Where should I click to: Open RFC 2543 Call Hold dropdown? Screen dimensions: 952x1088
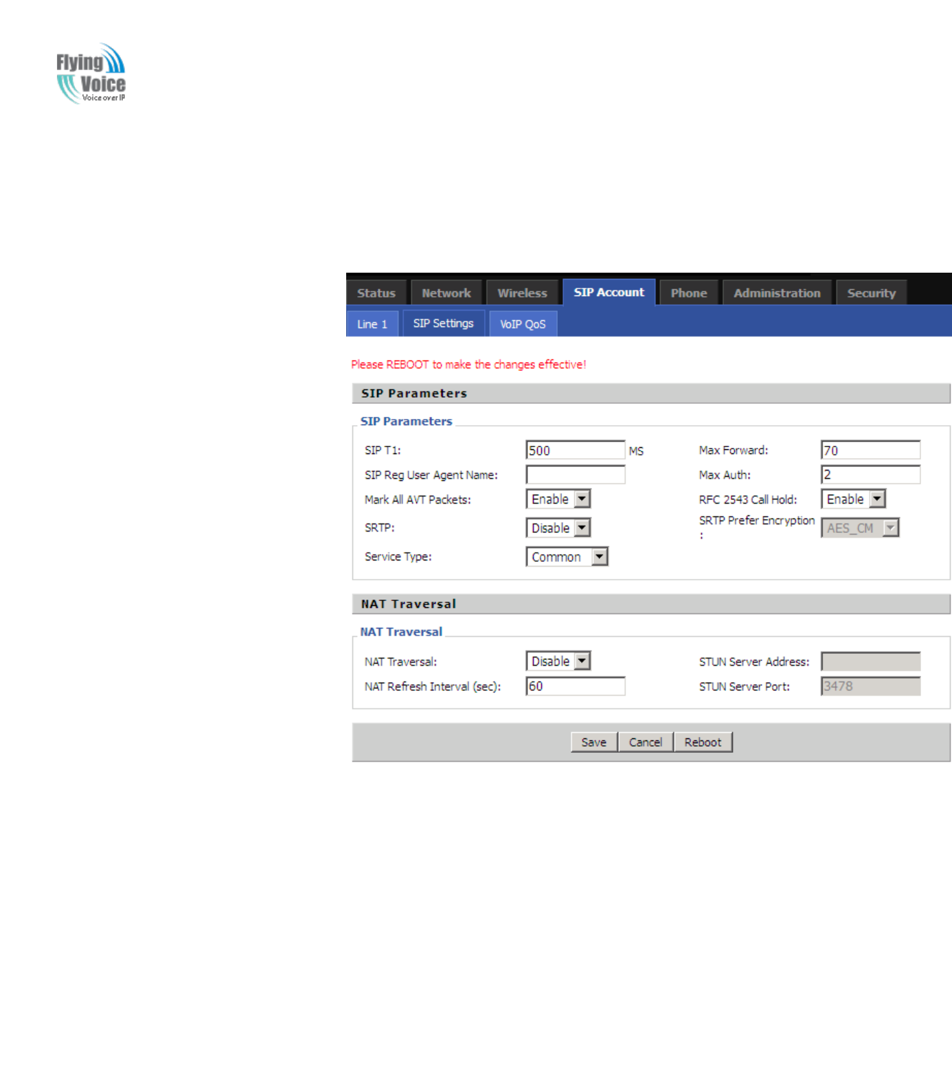[x=853, y=499]
